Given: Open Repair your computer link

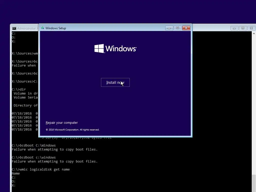Looking at the screenshot, I should pyautogui.click(x=62, y=122).
